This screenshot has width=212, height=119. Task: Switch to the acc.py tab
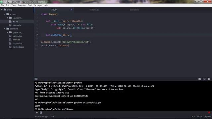tap(54, 10)
